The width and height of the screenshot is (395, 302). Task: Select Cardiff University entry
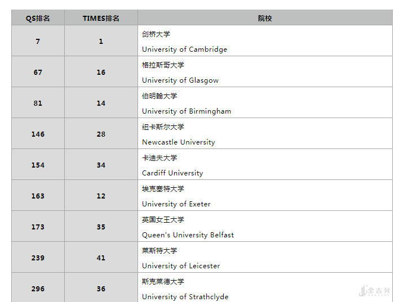tap(172, 173)
